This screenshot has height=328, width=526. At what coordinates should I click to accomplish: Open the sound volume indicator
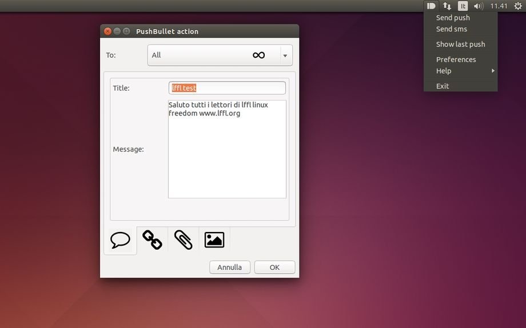(x=479, y=6)
